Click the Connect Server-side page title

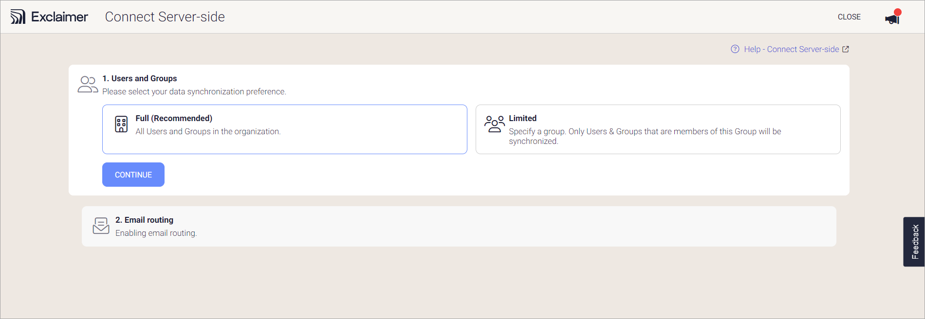coord(165,17)
